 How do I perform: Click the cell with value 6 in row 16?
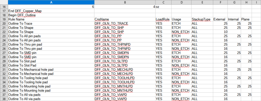point(51,7)
